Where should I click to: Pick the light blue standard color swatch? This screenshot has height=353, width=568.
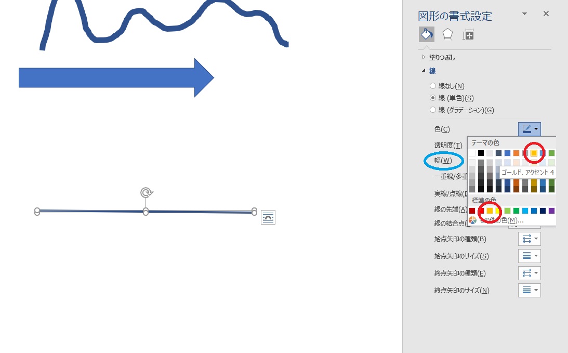click(x=525, y=211)
